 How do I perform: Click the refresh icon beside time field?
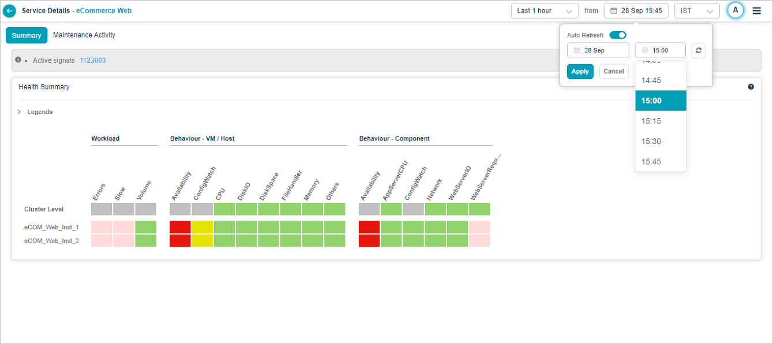[698, 51]
